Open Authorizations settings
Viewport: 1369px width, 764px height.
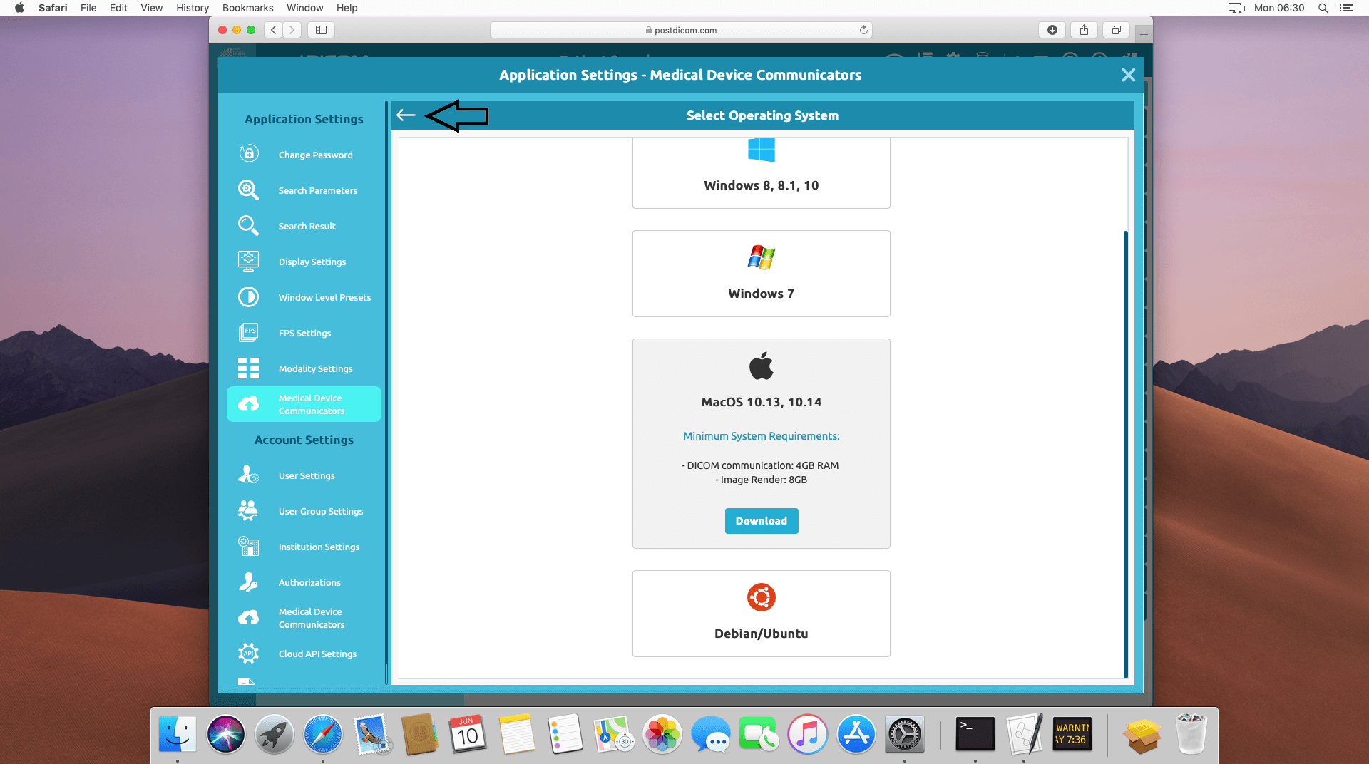304,582
